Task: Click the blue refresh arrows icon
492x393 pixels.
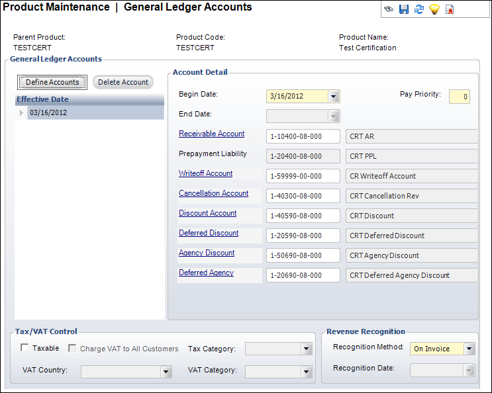Action: click(x=418, y=9)
